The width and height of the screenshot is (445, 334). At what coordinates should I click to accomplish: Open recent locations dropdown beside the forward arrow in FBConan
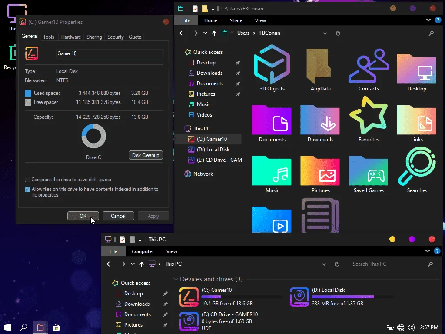click(x=205, y=33)
